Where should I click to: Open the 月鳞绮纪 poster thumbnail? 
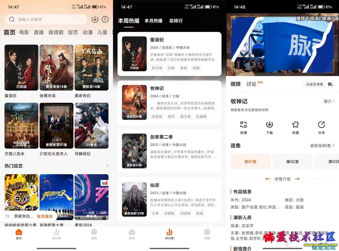click(x=91, y=125)
